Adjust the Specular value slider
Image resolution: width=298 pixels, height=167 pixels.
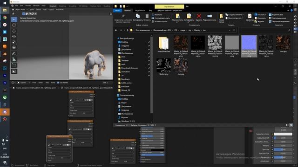coord(283,149)
